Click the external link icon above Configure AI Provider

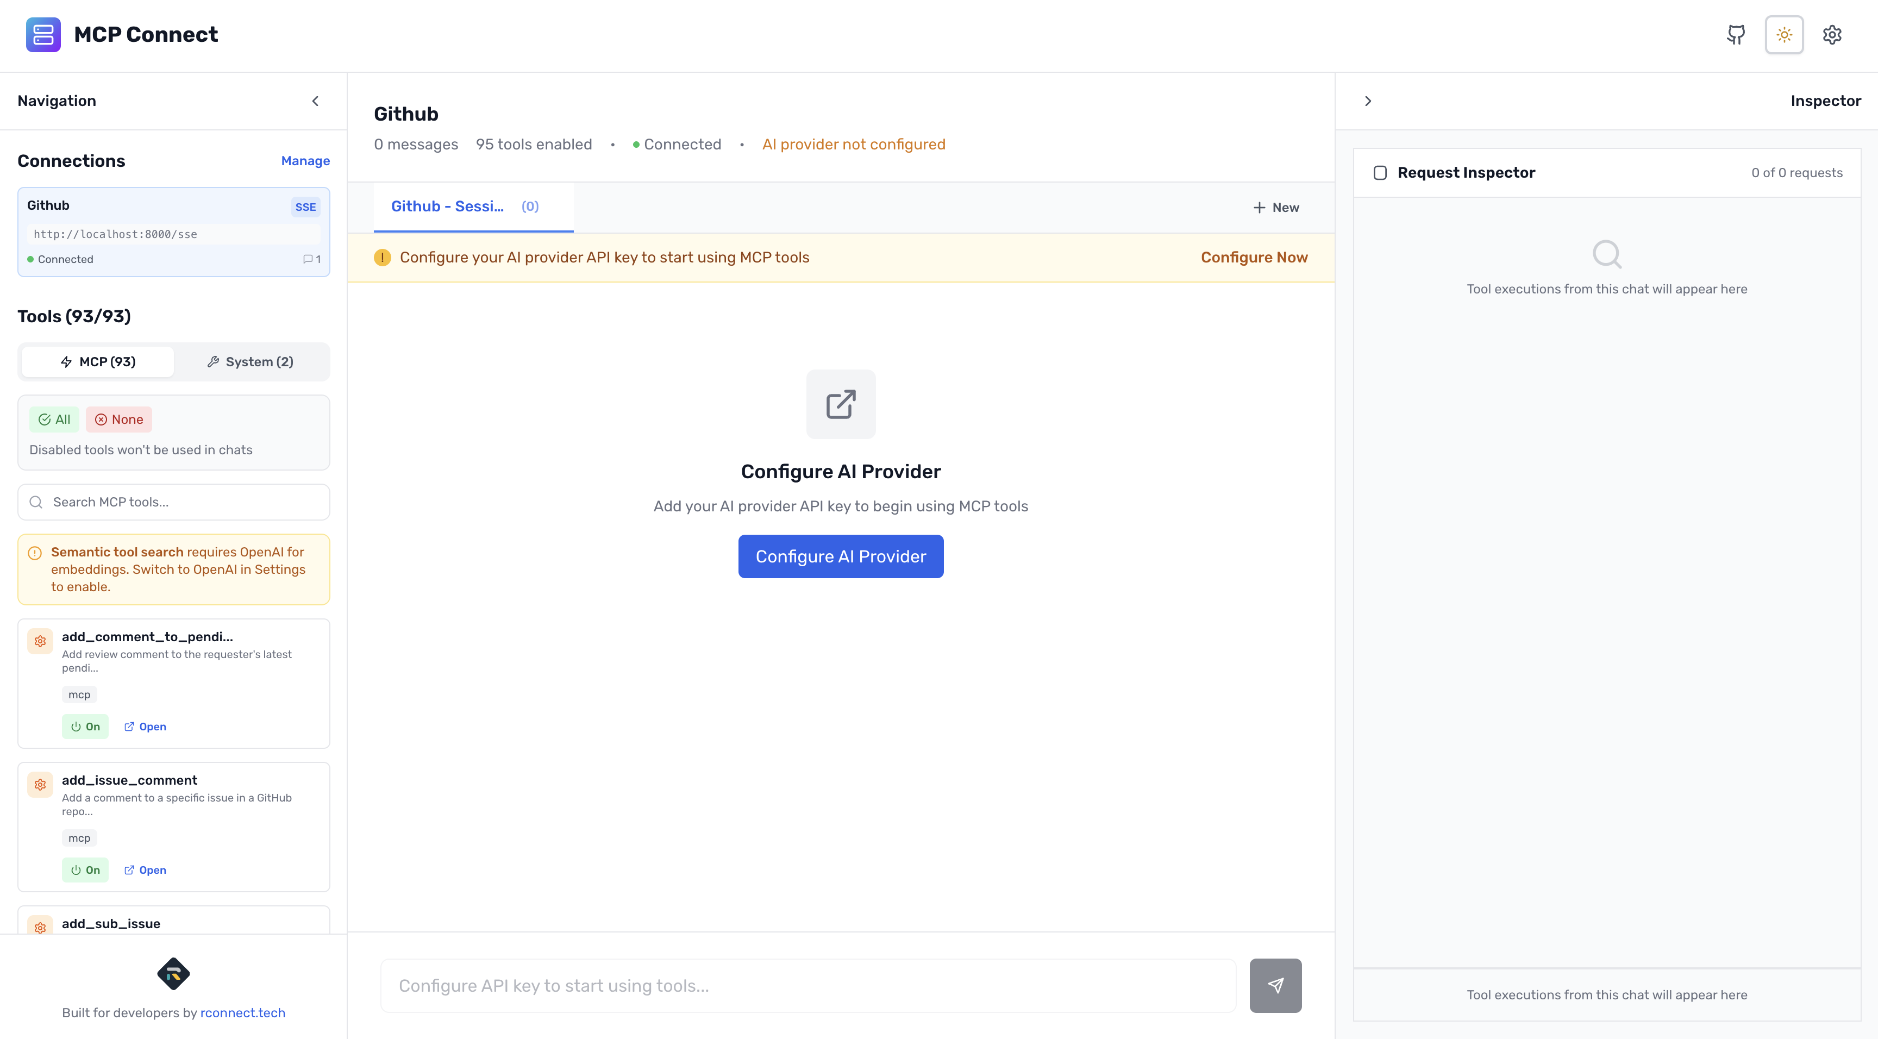[x=841, y=404]
